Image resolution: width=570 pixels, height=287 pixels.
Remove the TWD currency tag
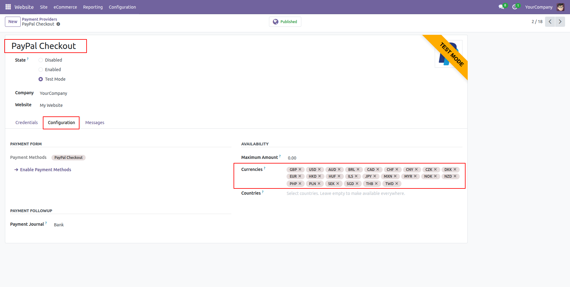397,184
